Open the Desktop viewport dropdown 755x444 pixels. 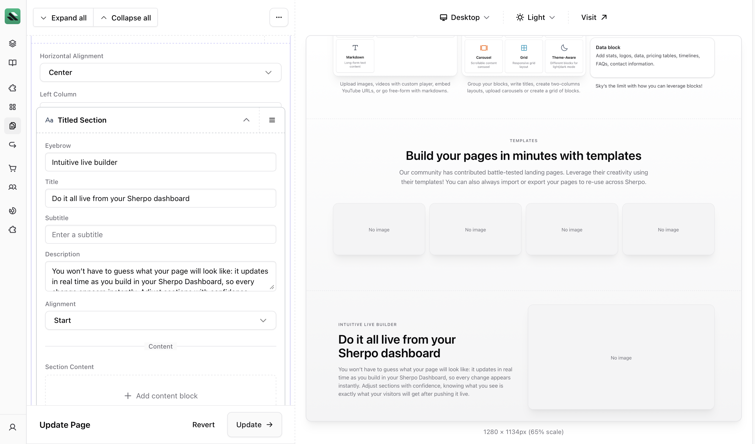464,17
